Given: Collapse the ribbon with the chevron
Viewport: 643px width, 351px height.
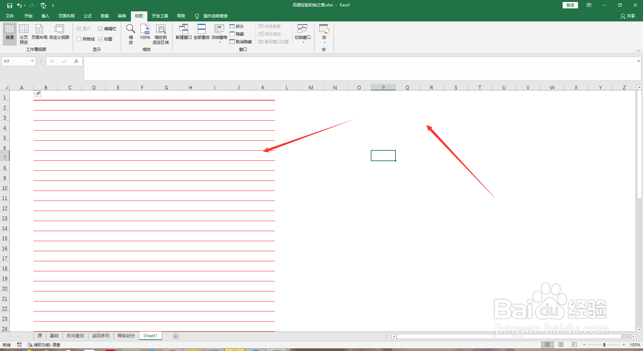Looking at the screenshot, I should click(638, 51).
